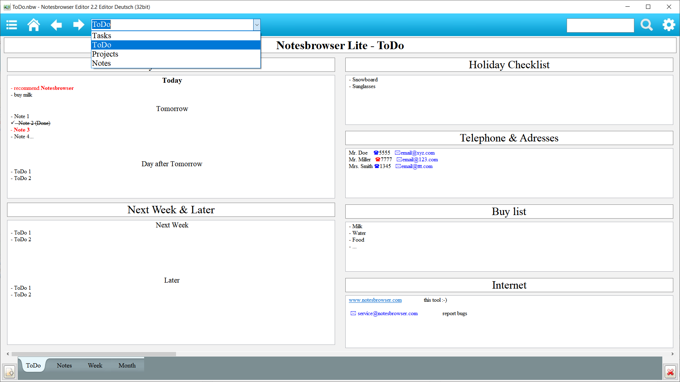Open settings gear icon
This screenshot has width=680, height=382.
click(x=669, y=25)
